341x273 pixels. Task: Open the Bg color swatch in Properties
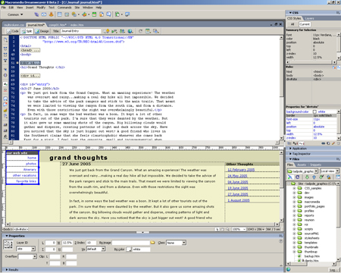click(x=129, y=249)
